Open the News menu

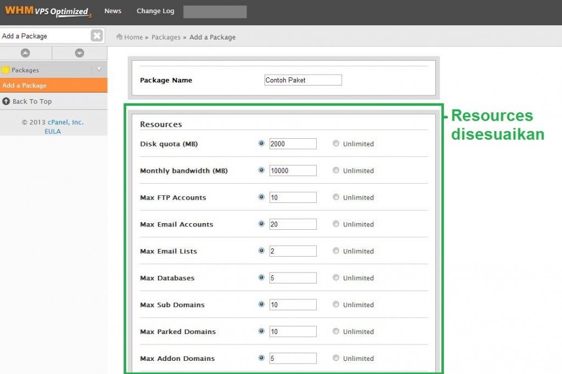click(x=113, y=11)
